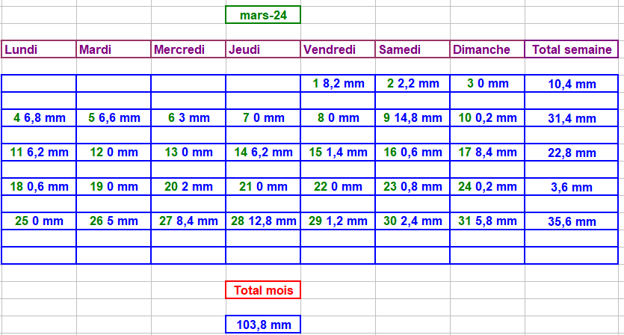The image size is (624, 335).
Task: Click the Lundi column header
Action: 39,49
